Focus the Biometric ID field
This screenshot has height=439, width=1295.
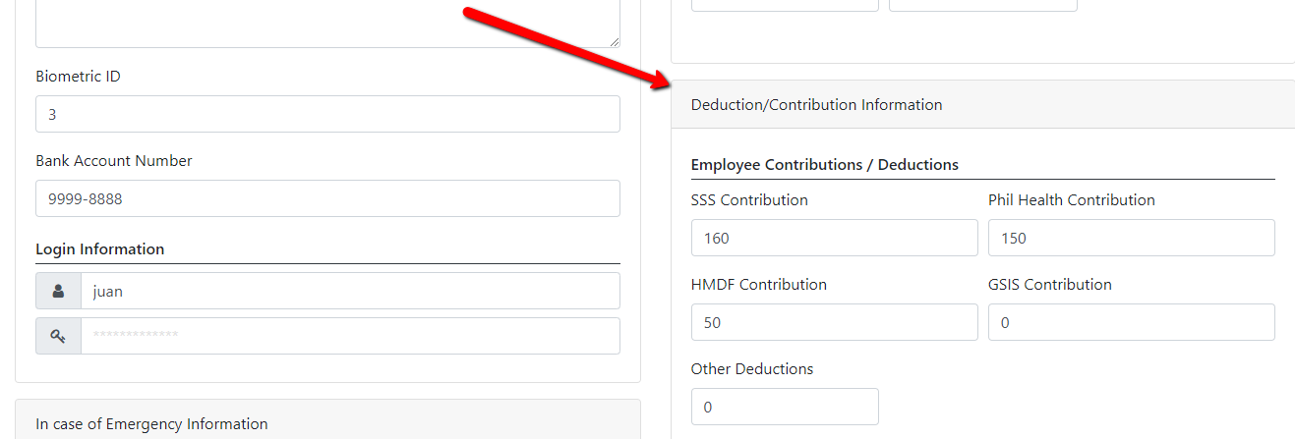(327, 114)
